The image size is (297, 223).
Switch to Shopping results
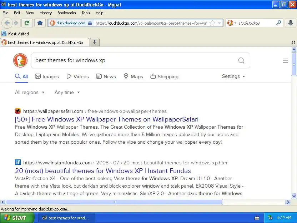click(165, 76)
